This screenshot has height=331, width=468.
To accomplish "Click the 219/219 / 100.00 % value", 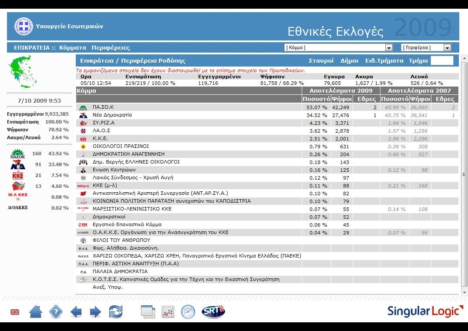I will tap(150, 83).
